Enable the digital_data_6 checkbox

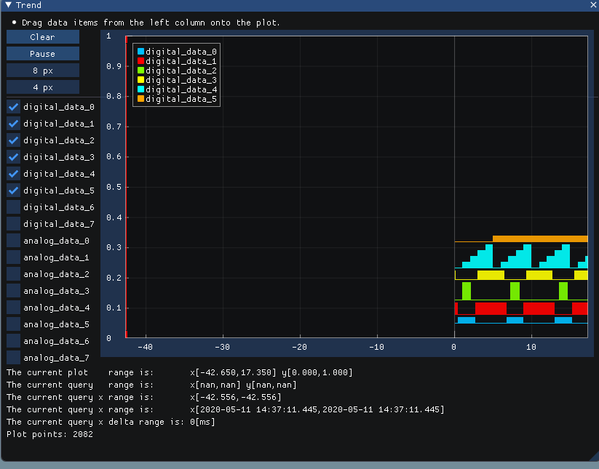click(x=12, y=207)
